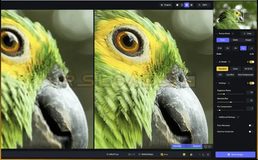Adjust the Remove Blur slider
Image resolution: width=258 pixels, height=160 pixels.
coord(231,102)
